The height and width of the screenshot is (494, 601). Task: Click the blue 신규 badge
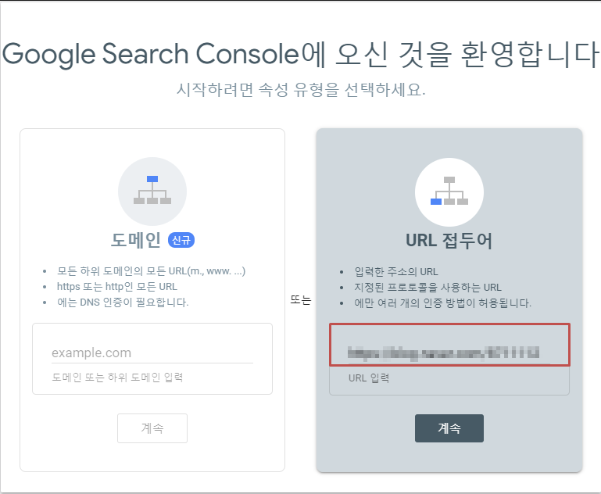tap(181, 240)
